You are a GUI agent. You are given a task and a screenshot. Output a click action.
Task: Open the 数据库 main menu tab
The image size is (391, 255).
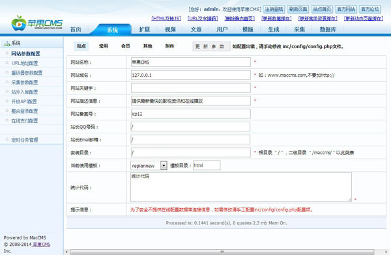(x=328, y=29)
